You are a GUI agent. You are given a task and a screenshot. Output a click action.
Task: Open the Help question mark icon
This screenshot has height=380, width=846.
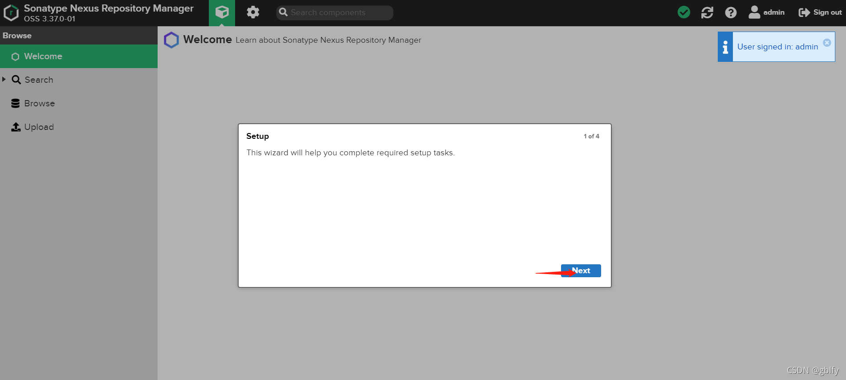tap(731, 12)
